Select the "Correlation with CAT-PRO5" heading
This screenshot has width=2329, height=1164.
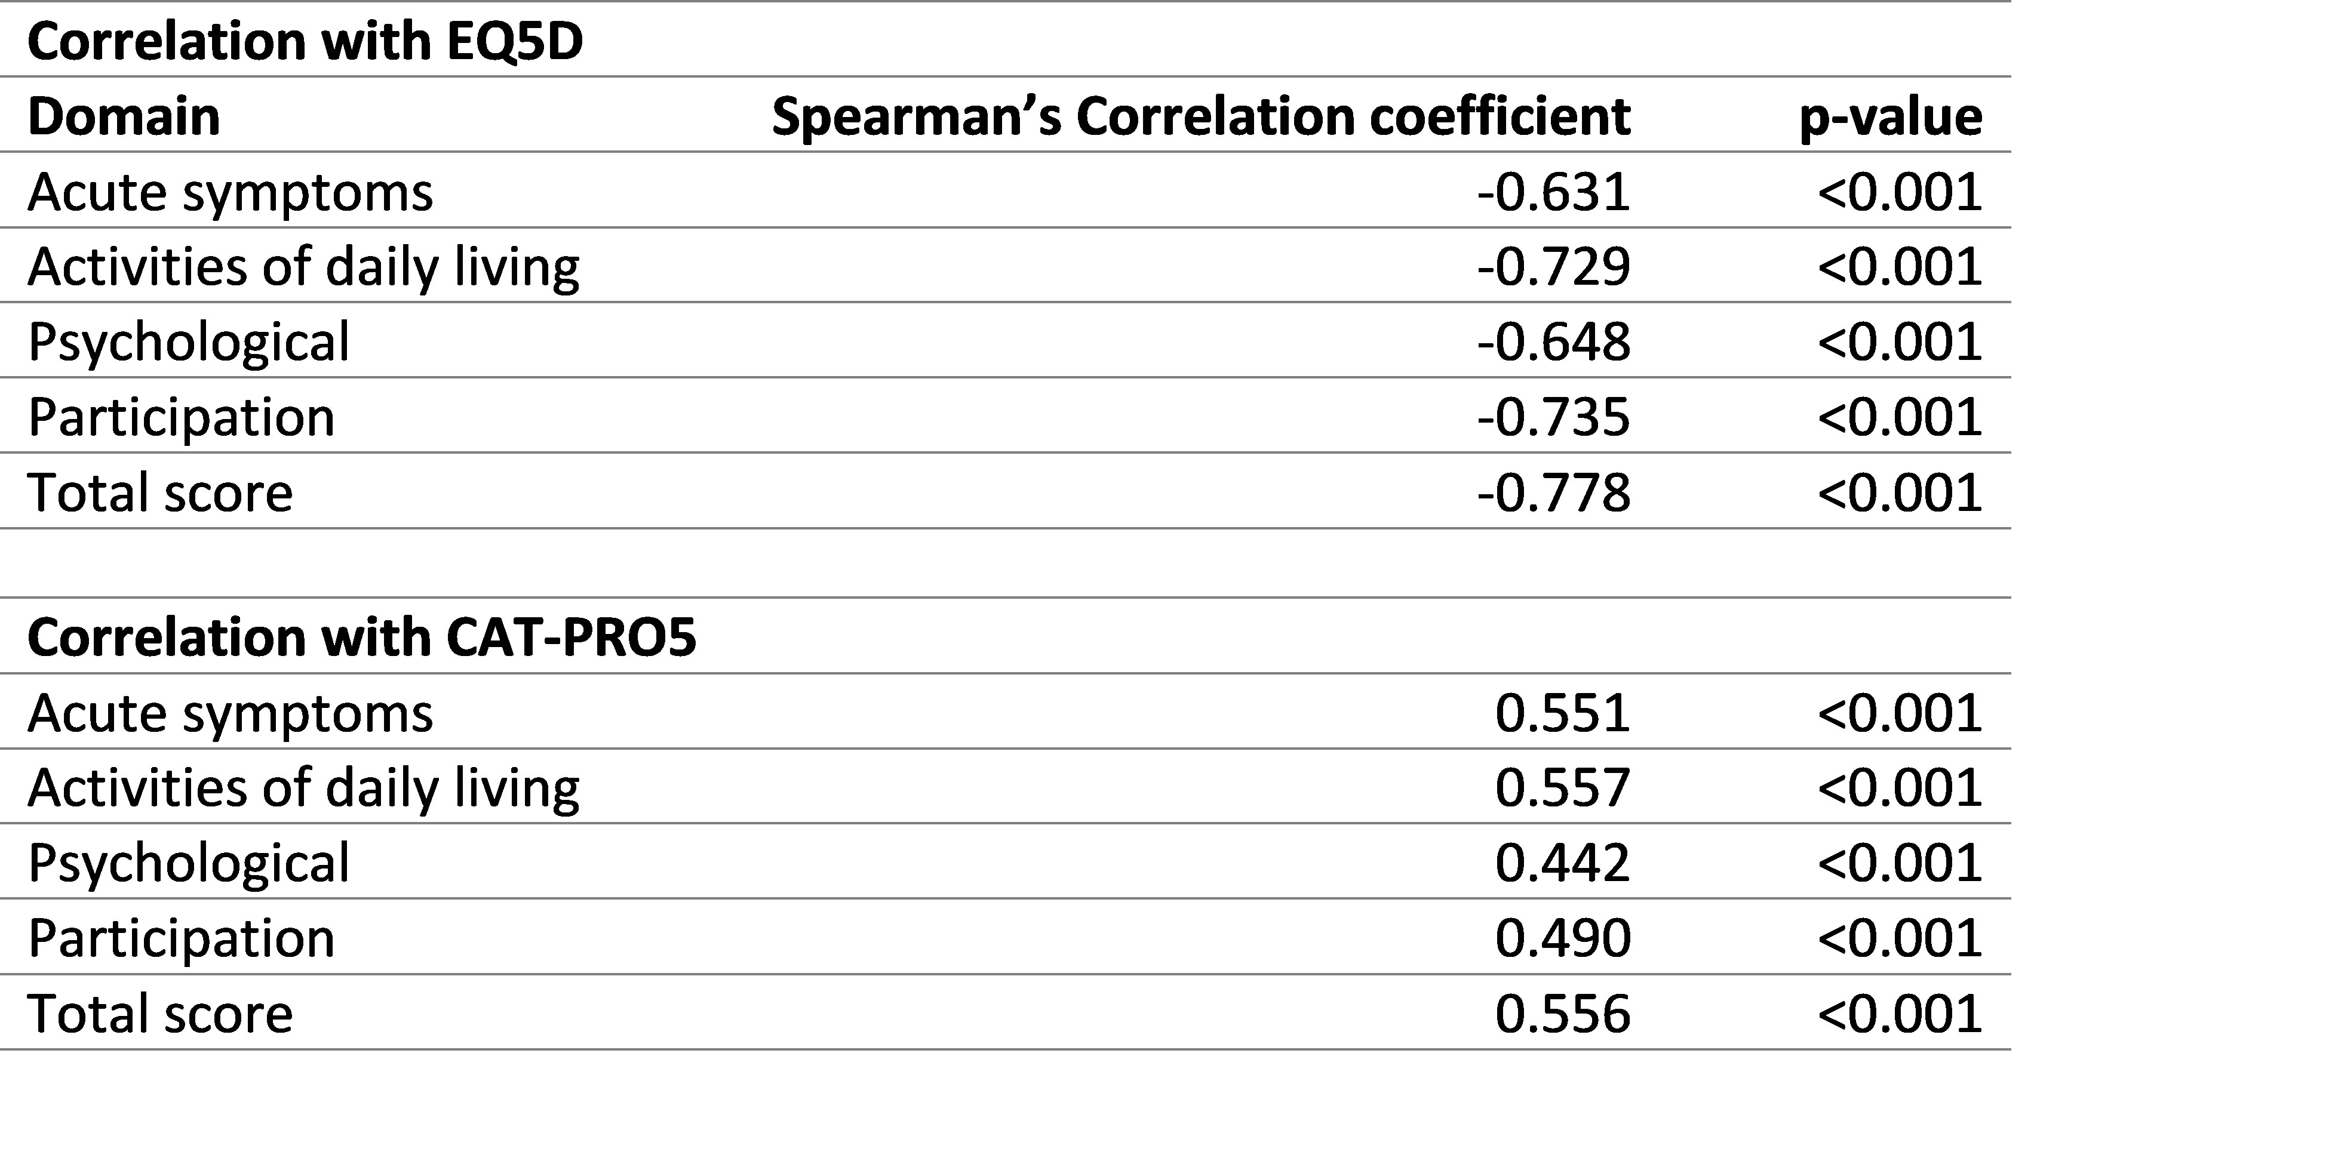362,638
